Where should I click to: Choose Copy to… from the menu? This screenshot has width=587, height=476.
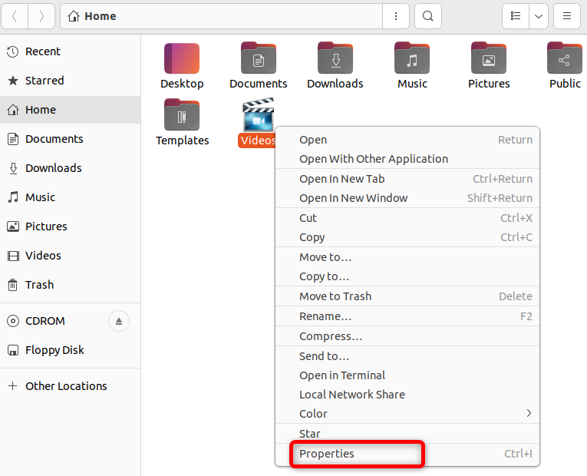(407, 276)
